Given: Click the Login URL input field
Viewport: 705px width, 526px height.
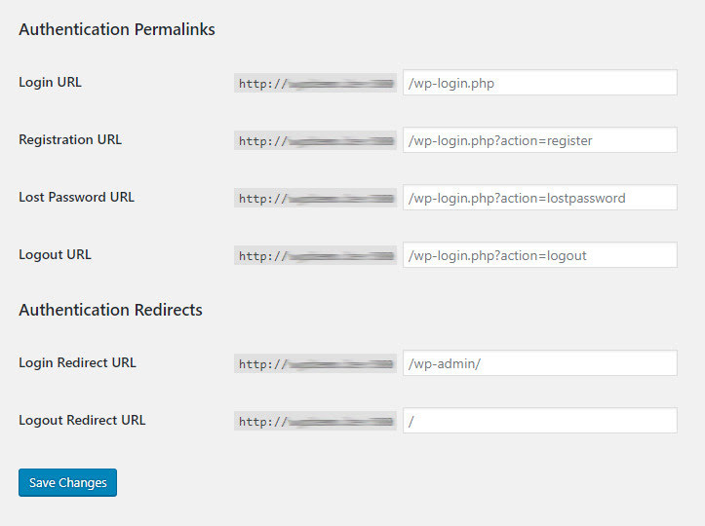Looking at the screenshot, I should click(539, 83).
